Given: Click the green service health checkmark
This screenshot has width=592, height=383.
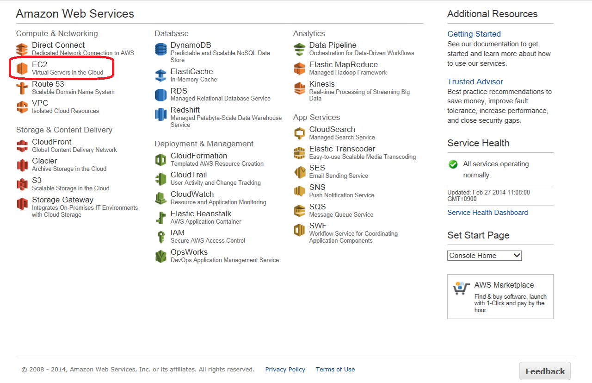Looking at the screenshot, I should tap(453, 164).
